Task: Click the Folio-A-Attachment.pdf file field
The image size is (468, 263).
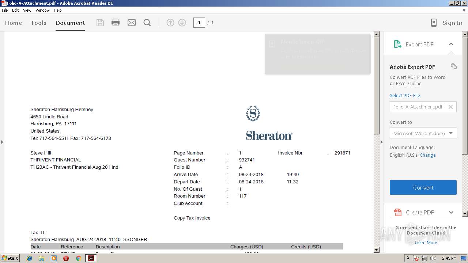Action: pyautogui.click(x=423, y=107)
